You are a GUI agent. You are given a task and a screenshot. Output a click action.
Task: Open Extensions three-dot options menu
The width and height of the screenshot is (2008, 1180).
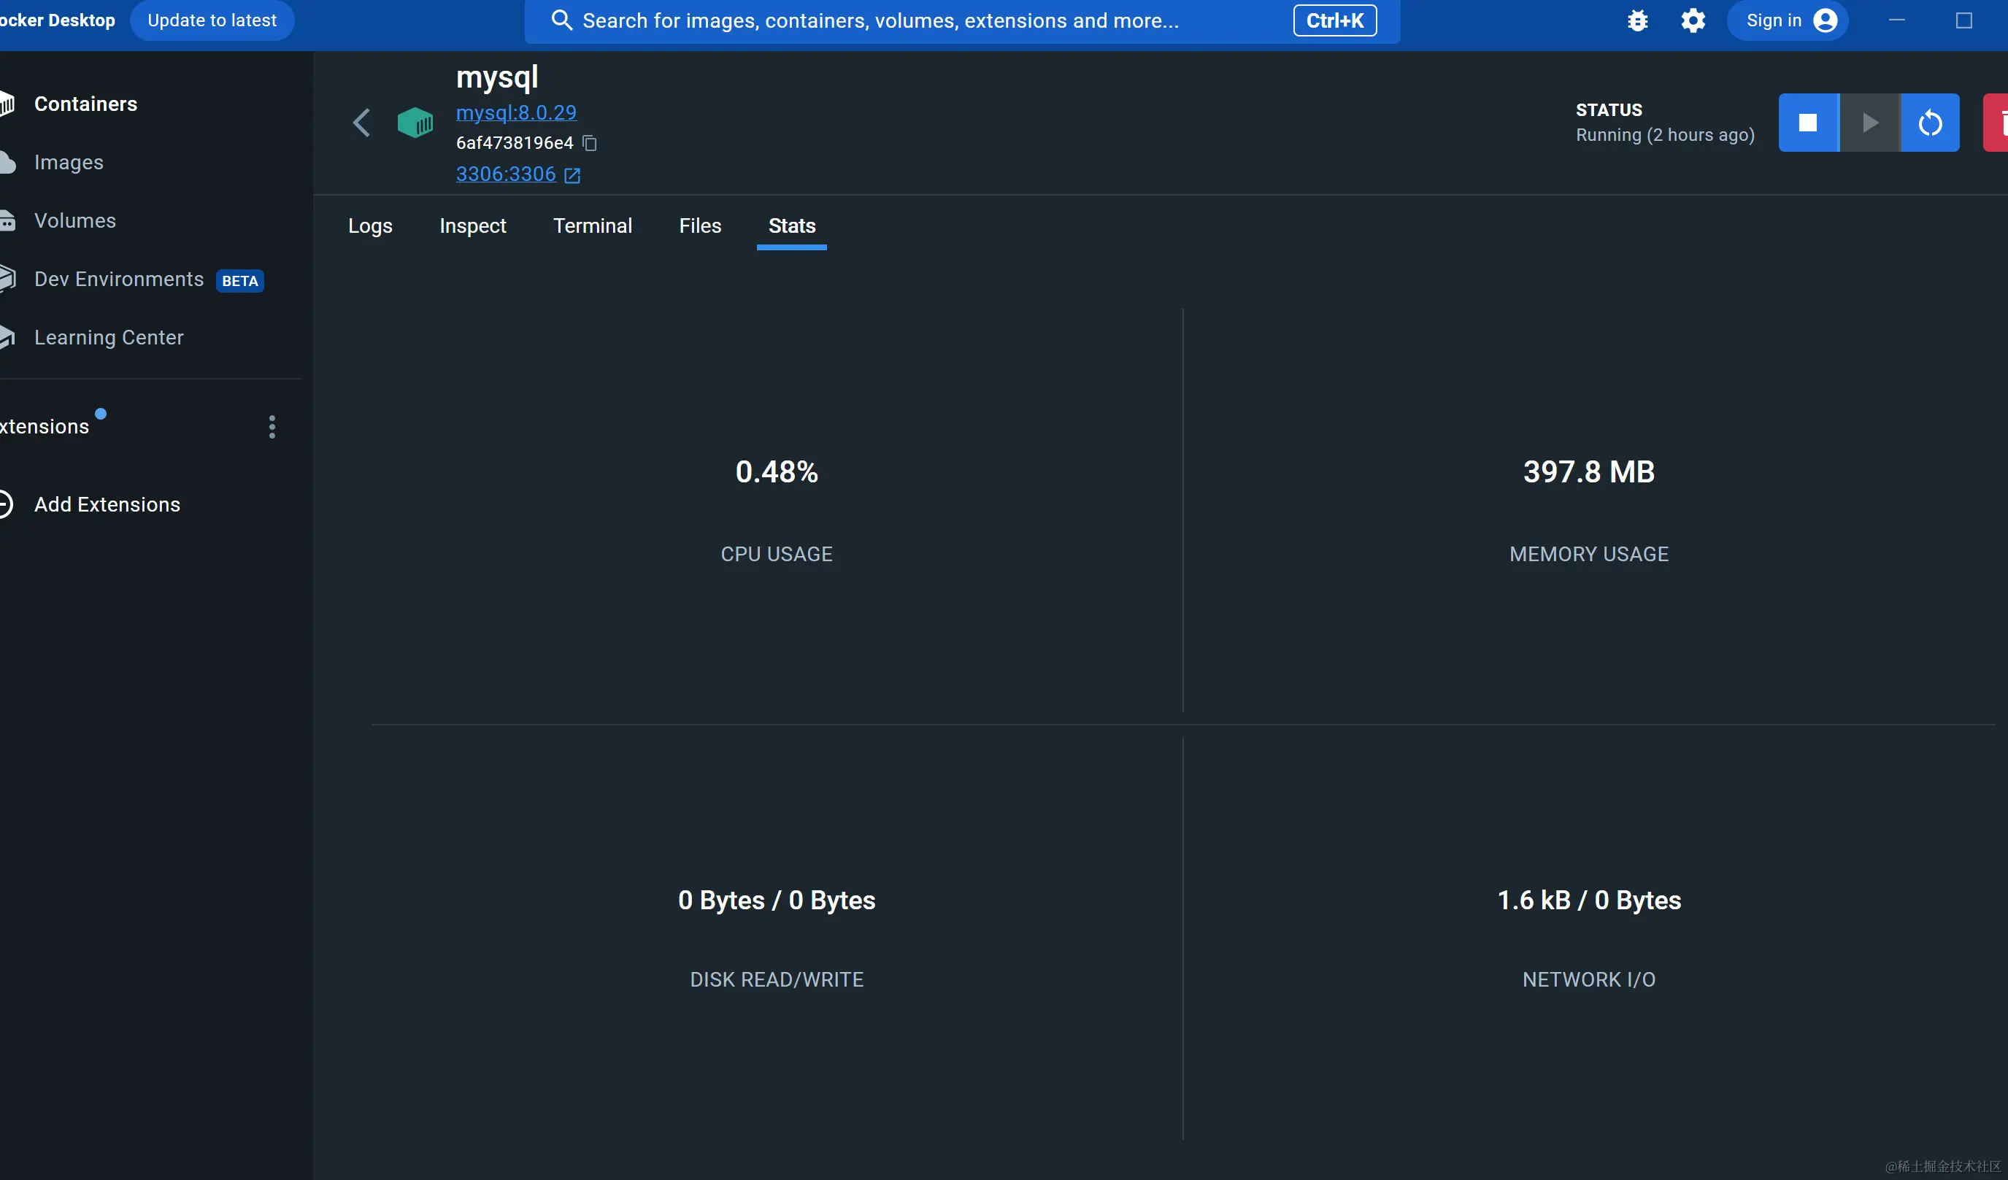[x=272, y=427]
